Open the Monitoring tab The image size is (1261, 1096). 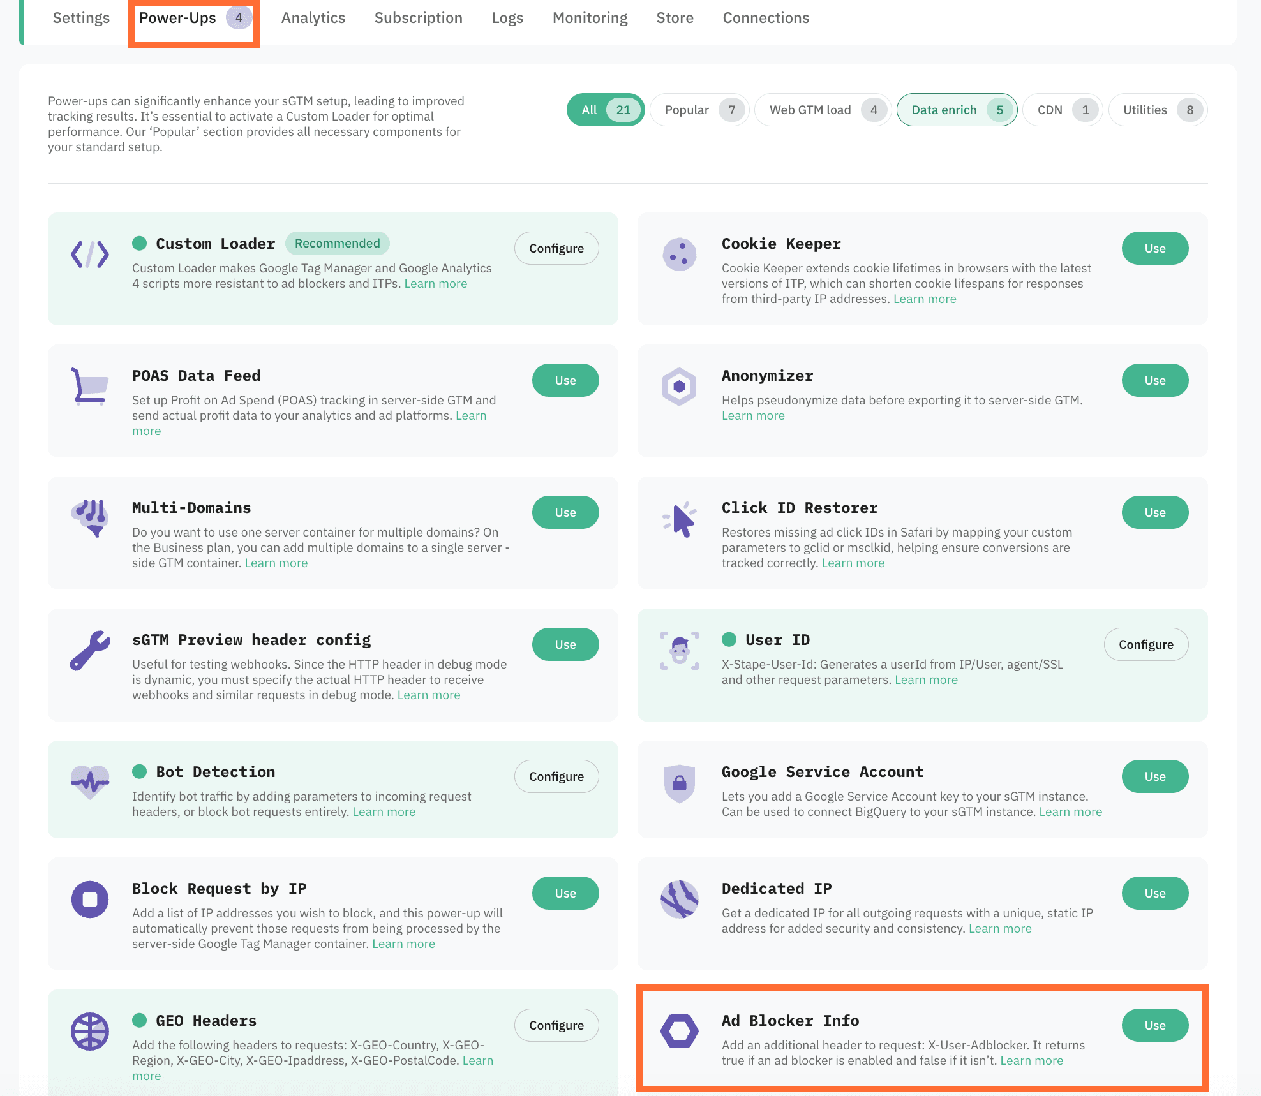click(x=590, y=17)
